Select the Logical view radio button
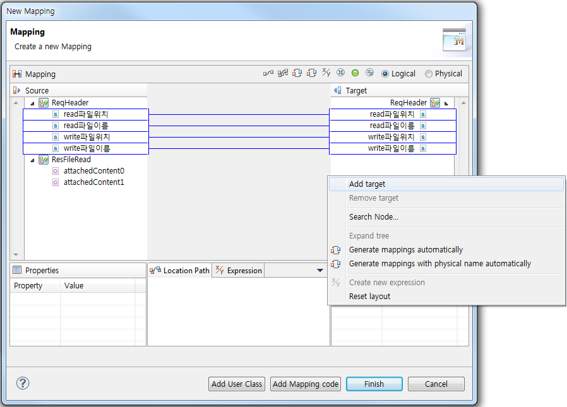 tap(386, 73)
